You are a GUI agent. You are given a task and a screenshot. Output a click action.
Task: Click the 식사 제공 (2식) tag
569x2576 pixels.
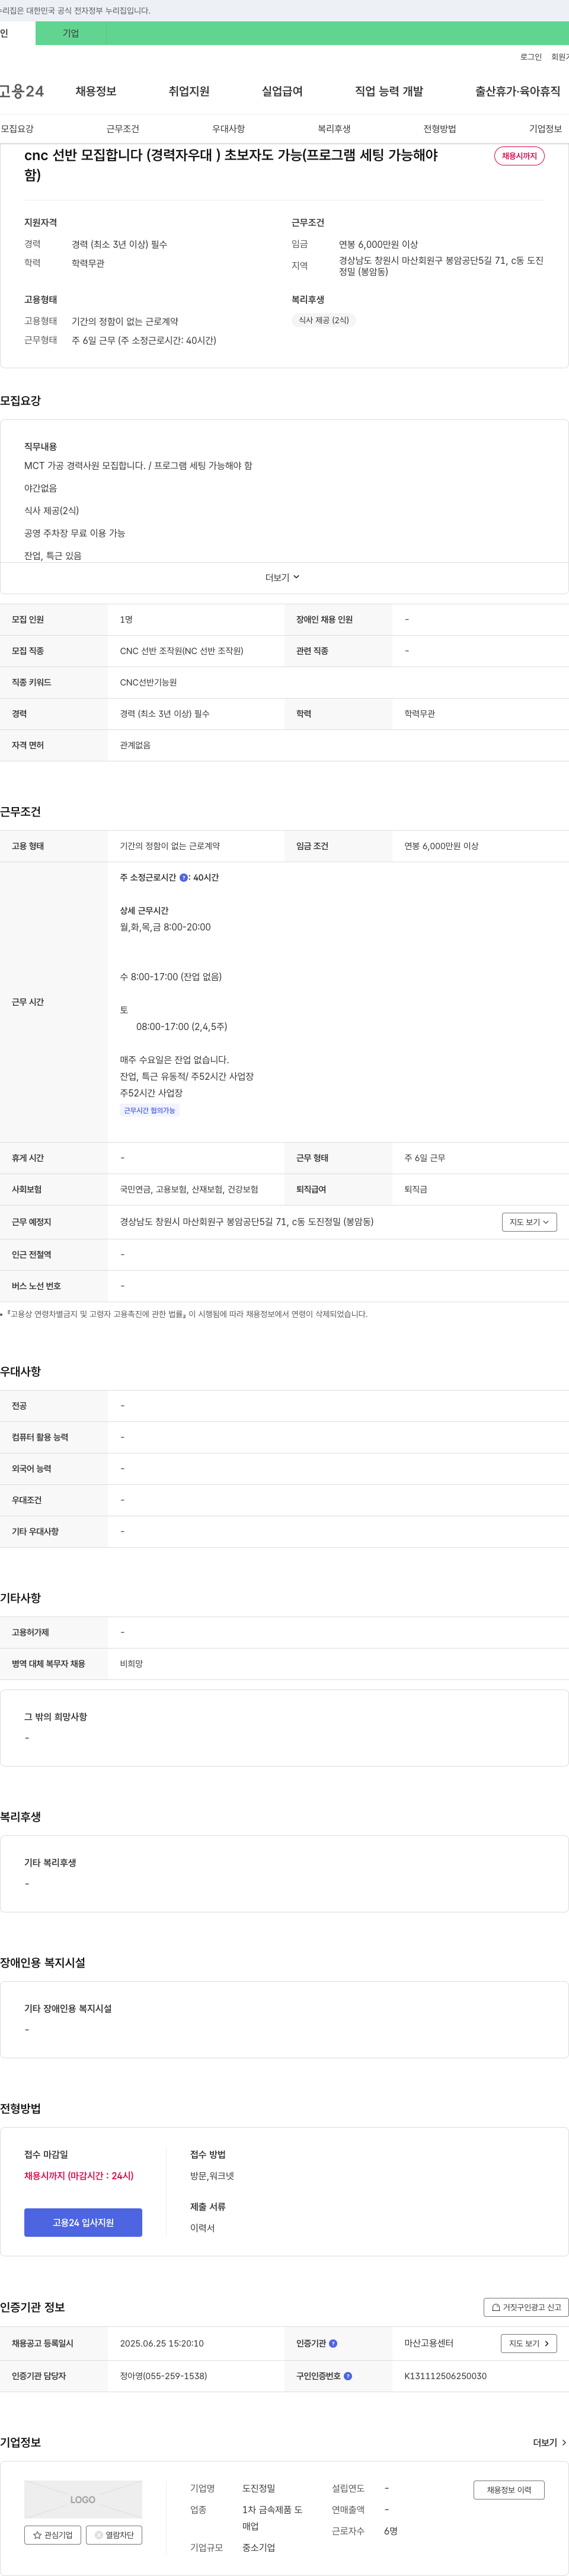tap(324, 320)
